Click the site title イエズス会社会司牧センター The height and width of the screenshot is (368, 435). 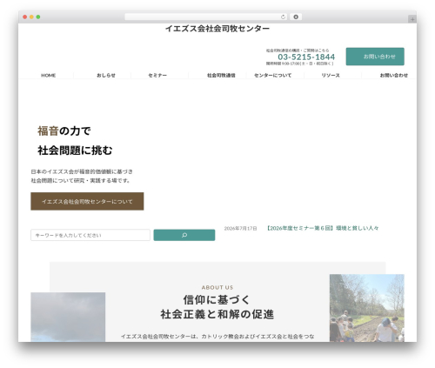(217, 29)
